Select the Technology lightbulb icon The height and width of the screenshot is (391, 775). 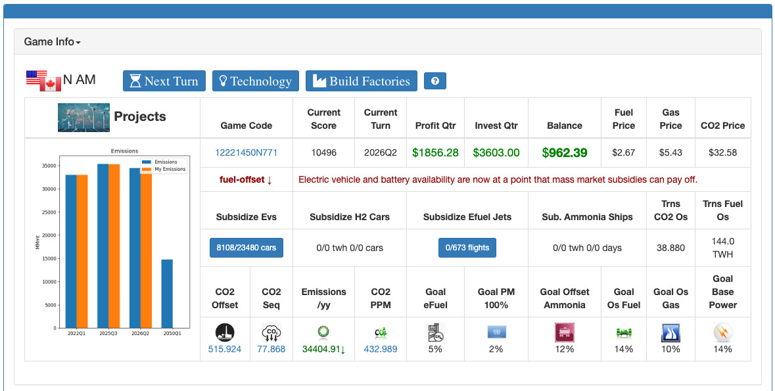tap(223, 81)
